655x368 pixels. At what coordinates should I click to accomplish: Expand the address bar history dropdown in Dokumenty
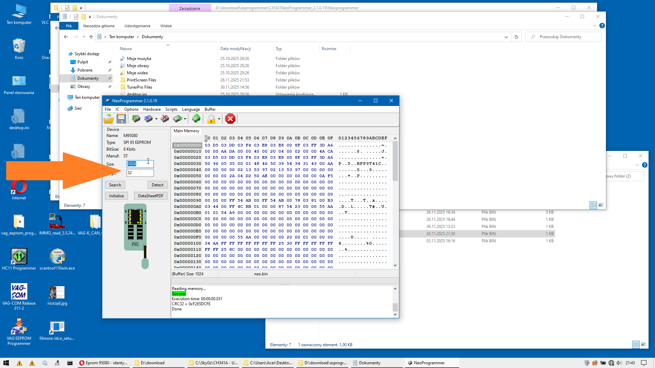506,37
